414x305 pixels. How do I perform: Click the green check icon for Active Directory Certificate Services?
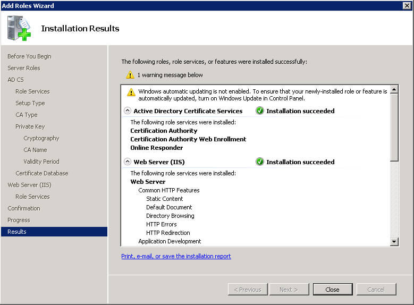pyautogui.click(x=260, y=111)
